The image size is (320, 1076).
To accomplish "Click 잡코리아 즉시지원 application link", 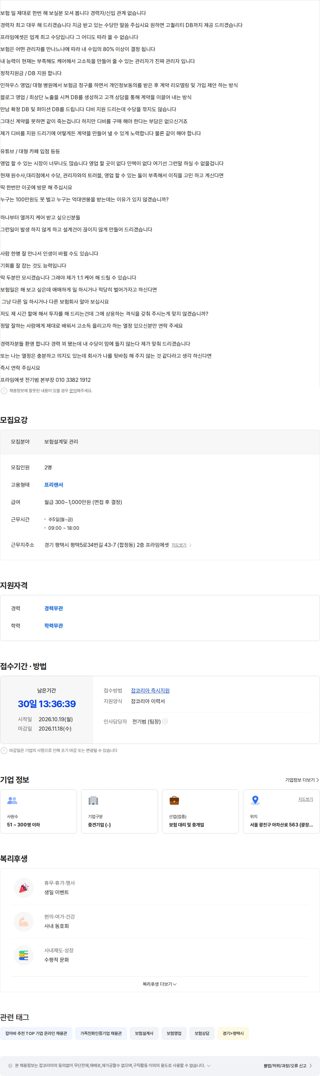I will pyautogui.click(x=150, y=690).
